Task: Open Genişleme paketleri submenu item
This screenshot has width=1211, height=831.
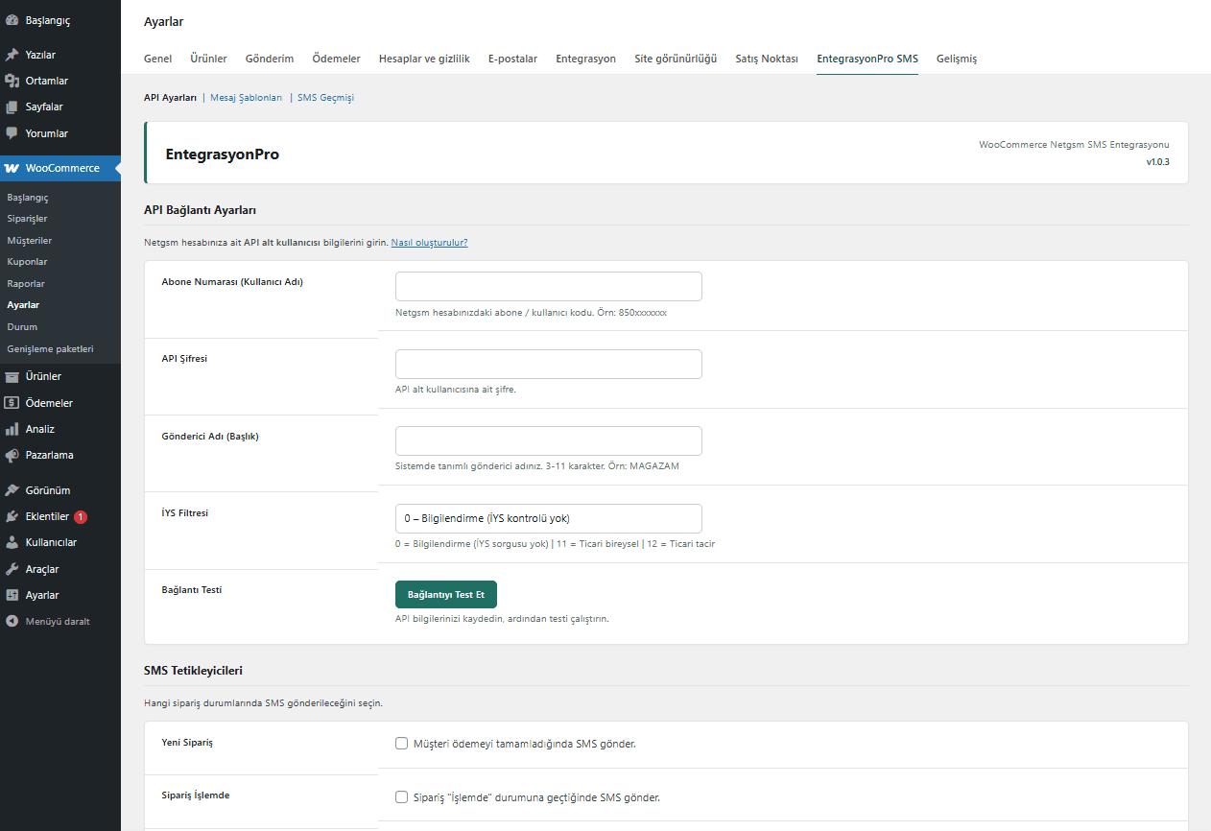Action: tap(50, 348)
